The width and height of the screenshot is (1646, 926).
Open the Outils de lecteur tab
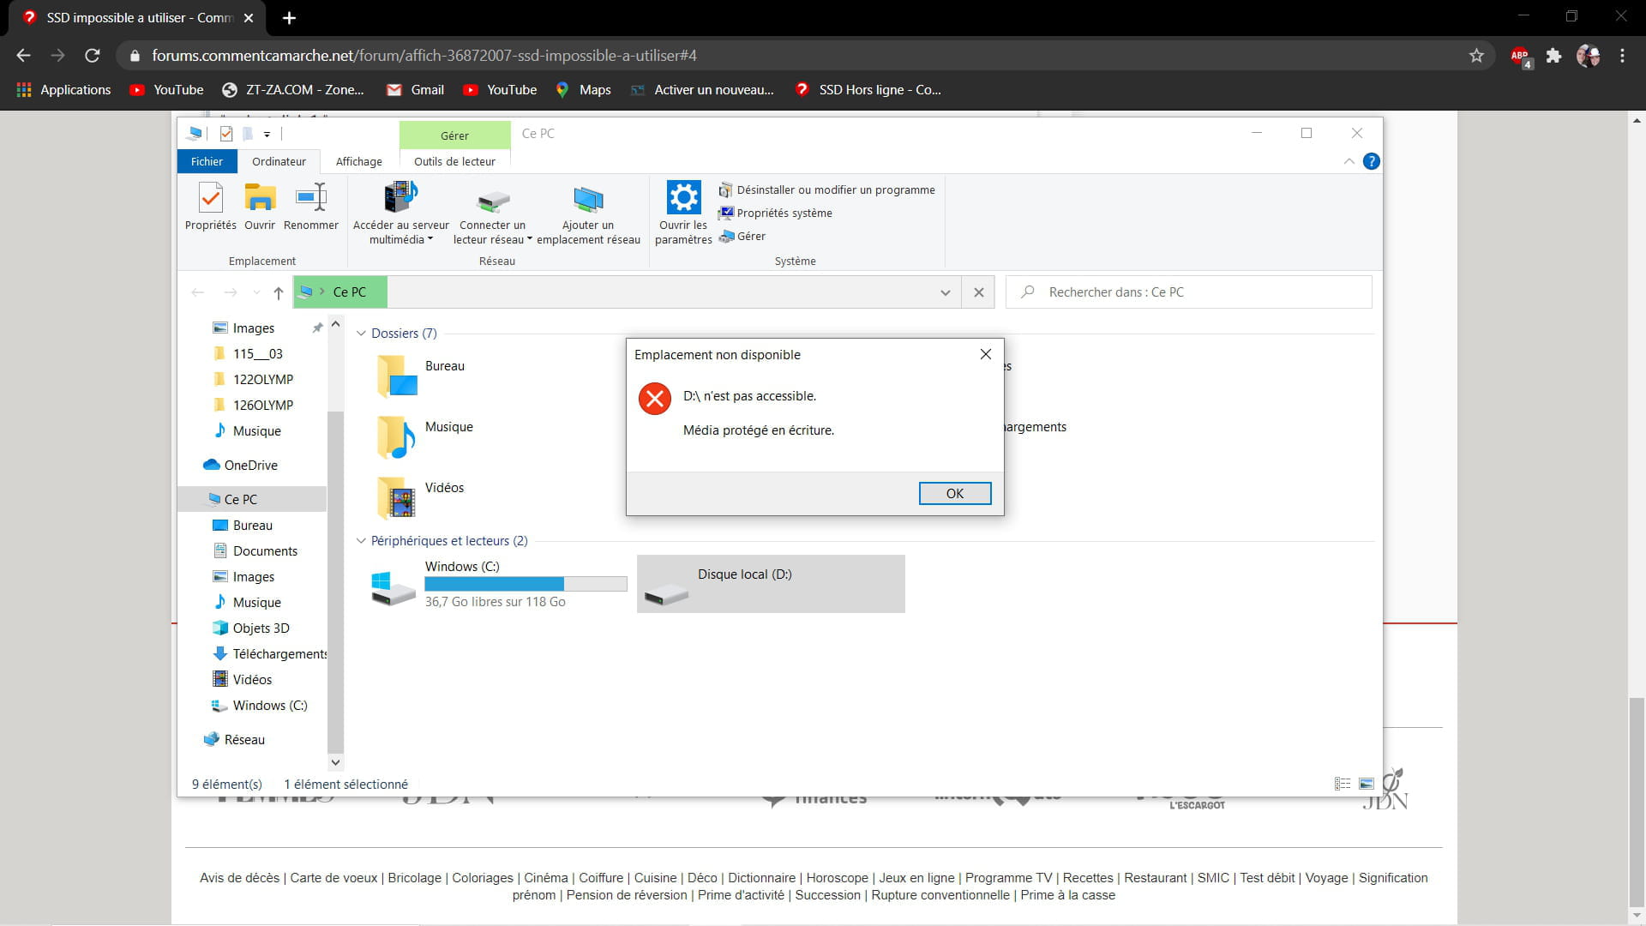pyautogui.click(x=454, y=161)
